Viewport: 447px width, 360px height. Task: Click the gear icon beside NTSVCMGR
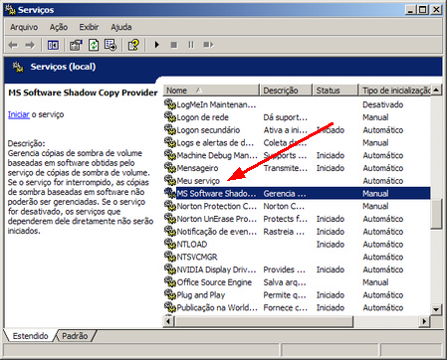pos(170,257)
